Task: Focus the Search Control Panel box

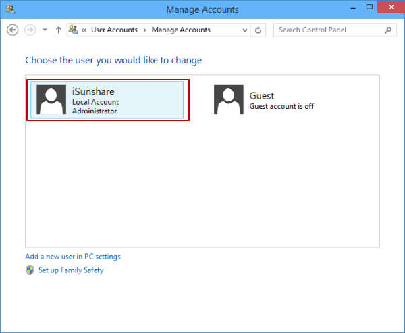Action: pos(328,30)
